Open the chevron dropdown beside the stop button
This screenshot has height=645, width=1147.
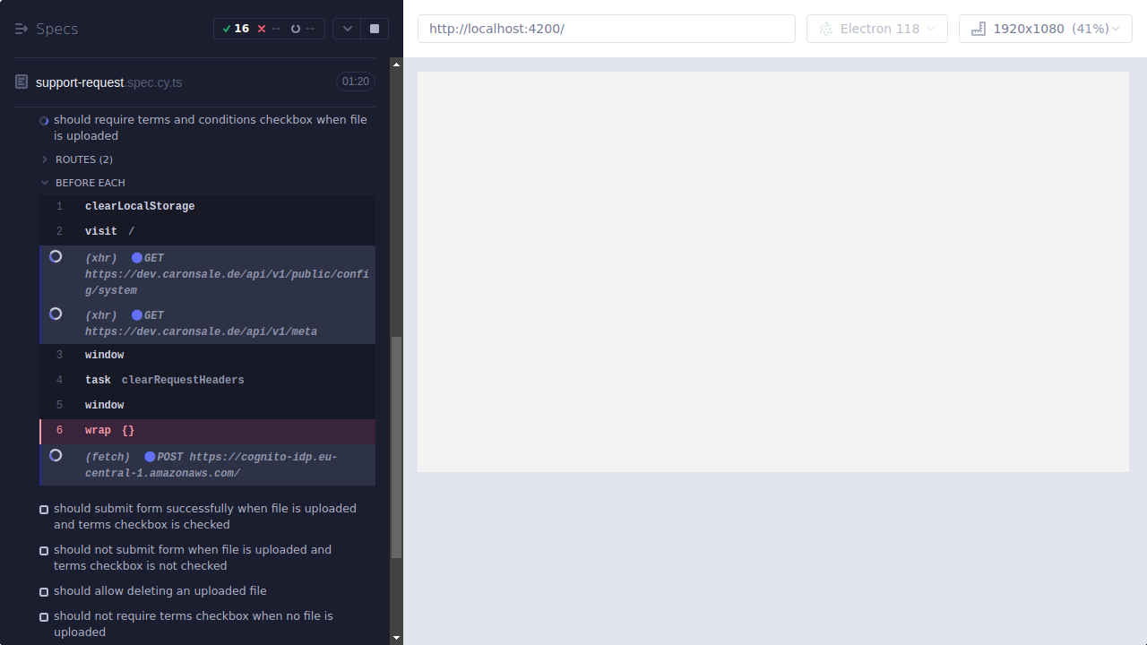click(347, 28)
